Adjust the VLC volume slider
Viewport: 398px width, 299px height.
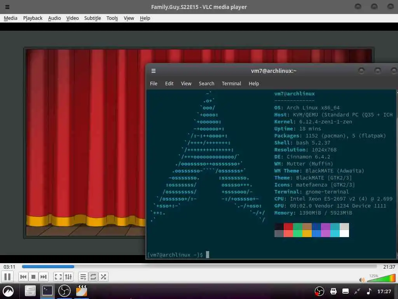point(381,278)
